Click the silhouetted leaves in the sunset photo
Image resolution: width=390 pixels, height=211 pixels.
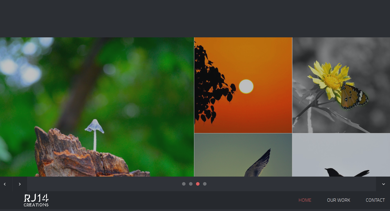point(210,88)
